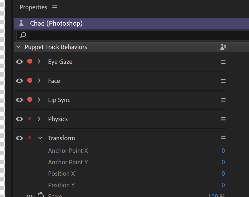
Task: Click the add behavior puppet icon
Action: click(223, 47)
